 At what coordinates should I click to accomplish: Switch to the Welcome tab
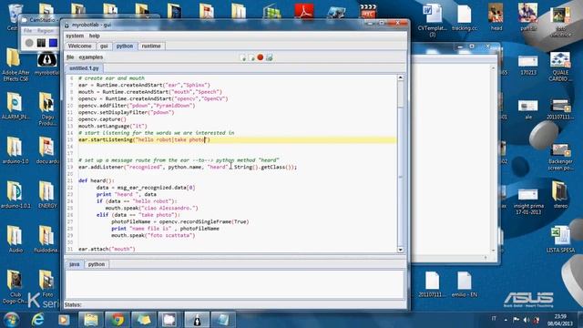point(79,46)
